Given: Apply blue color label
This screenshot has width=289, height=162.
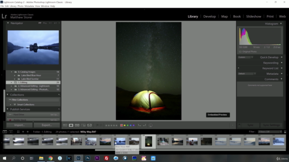Looking at the screenshot, I should [x=131, y=126].
